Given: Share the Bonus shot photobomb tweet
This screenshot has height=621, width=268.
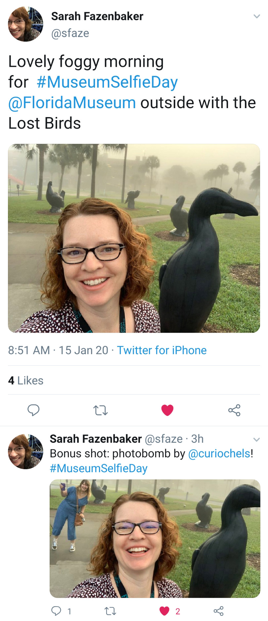Looking at the screenshot, I should 218,611.
